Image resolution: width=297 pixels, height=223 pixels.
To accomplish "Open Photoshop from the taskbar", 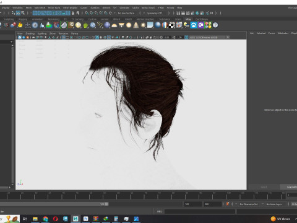I will click(x=85, y=219).
